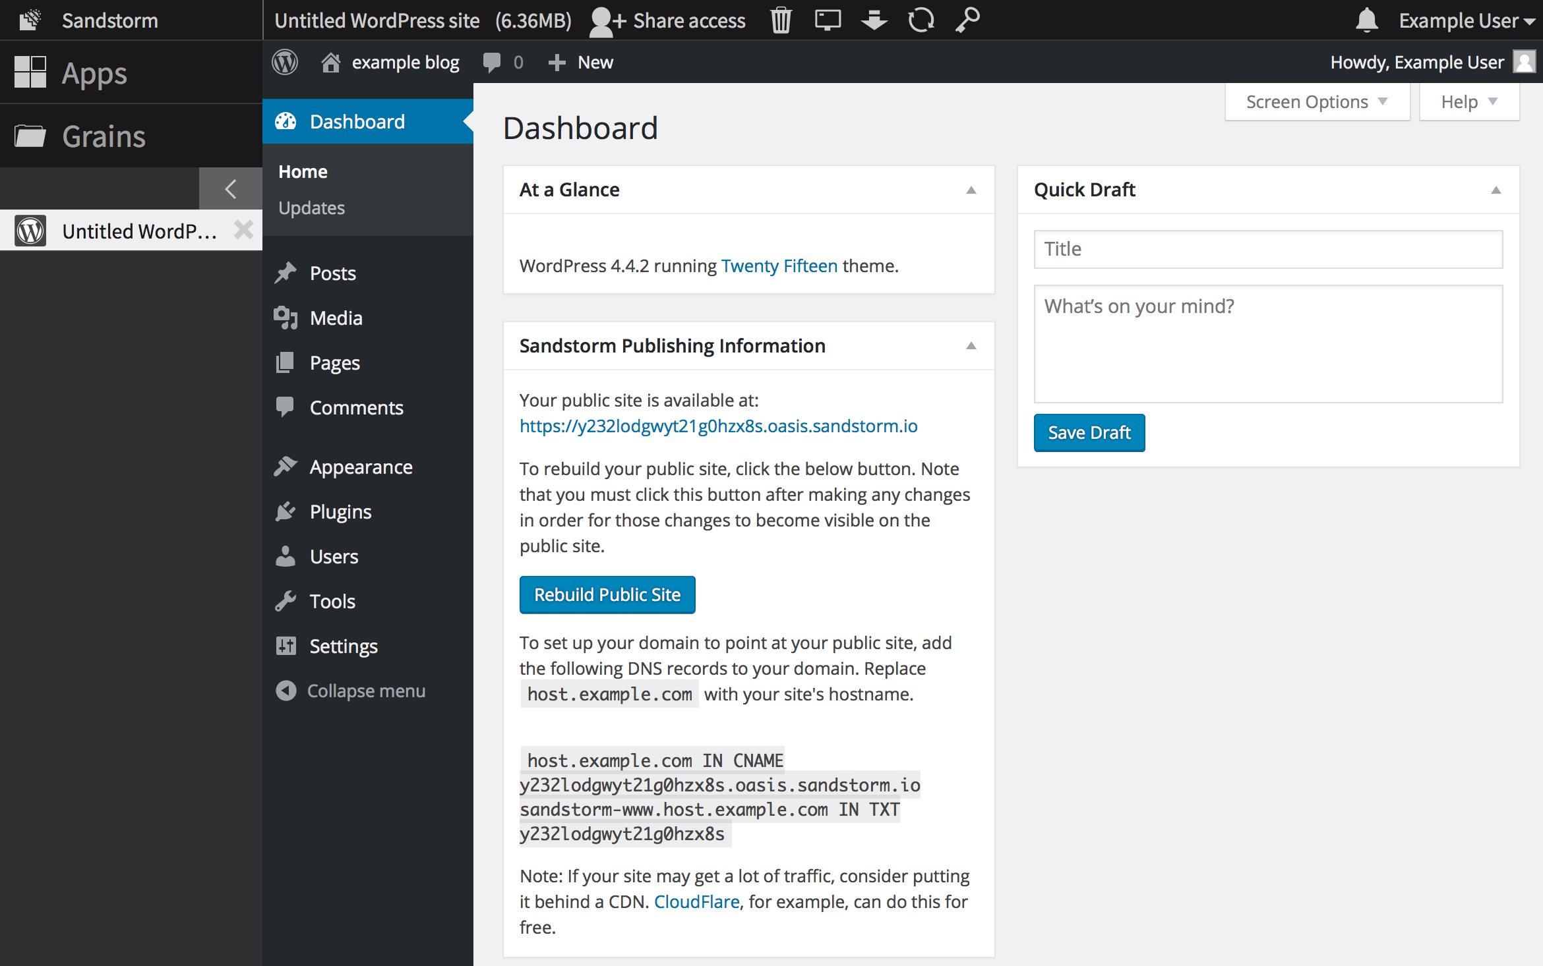Open comments bubble in admin bar

point(491,62)
